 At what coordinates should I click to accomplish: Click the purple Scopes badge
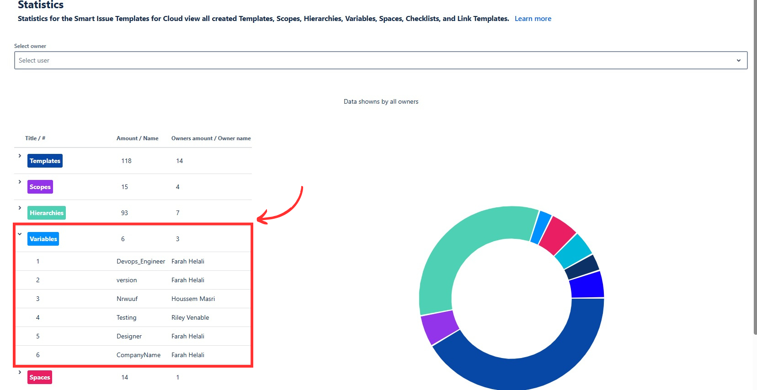click(40, 187)
